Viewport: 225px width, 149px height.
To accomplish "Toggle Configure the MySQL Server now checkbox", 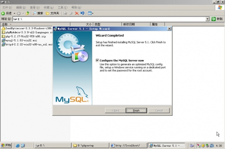I will [x=97, y=60].
